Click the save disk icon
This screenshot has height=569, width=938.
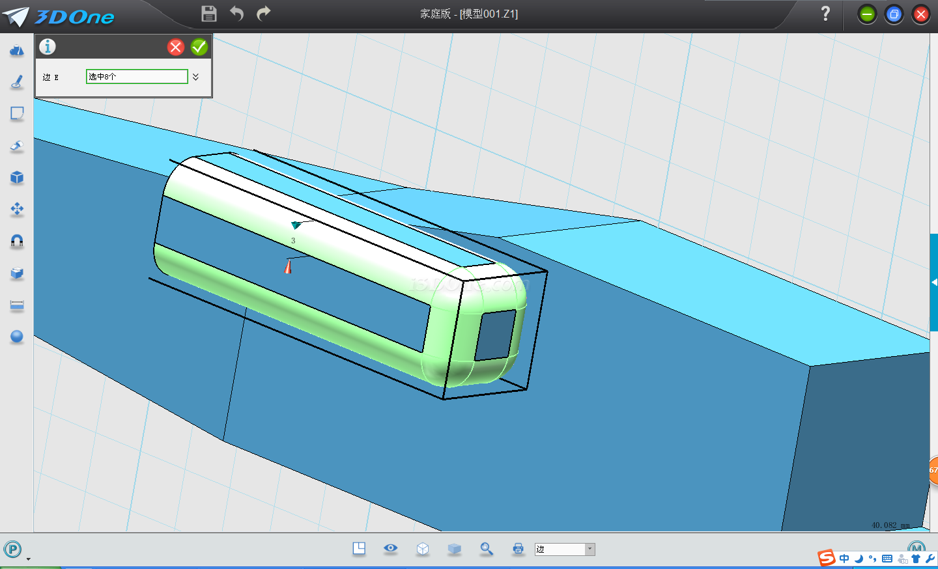coord(209,14)
